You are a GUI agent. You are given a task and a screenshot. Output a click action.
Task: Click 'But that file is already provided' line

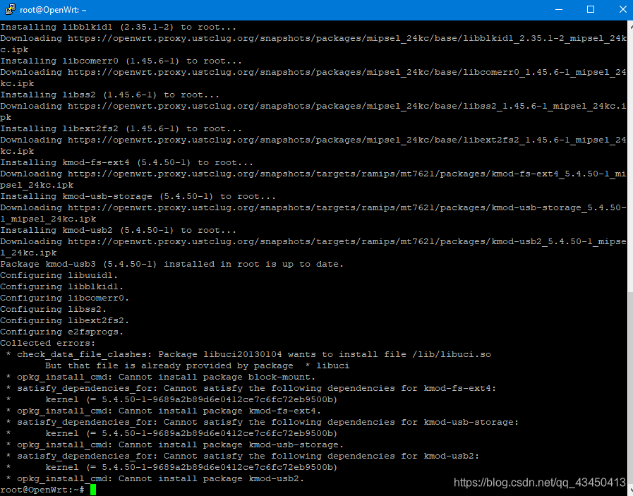(197, 365)
